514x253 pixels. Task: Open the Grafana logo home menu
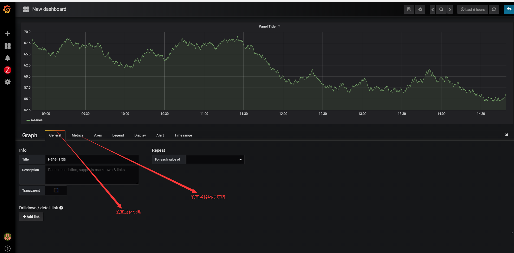click(7, 9)
